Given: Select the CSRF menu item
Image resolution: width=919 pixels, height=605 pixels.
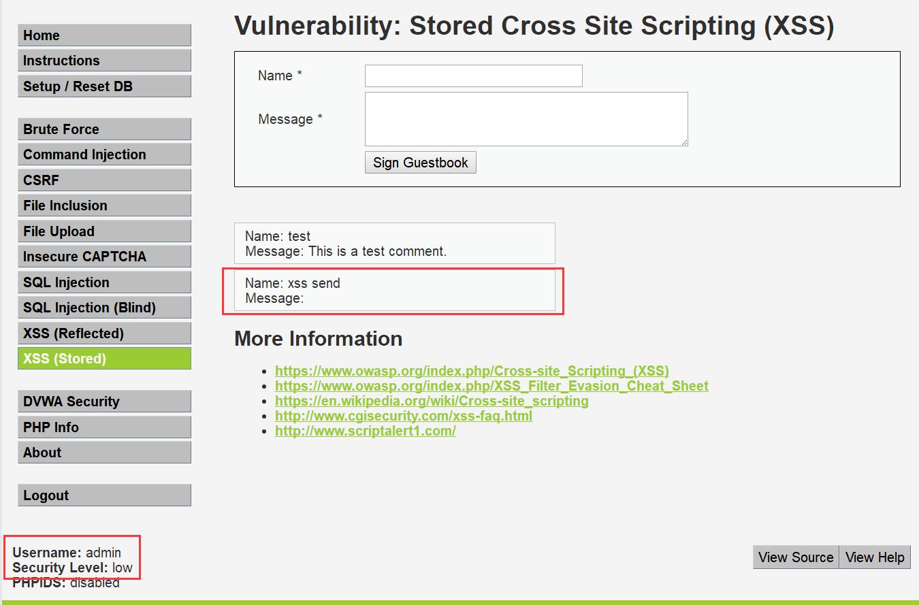Looking at the screenshot, I should (104, 180).
